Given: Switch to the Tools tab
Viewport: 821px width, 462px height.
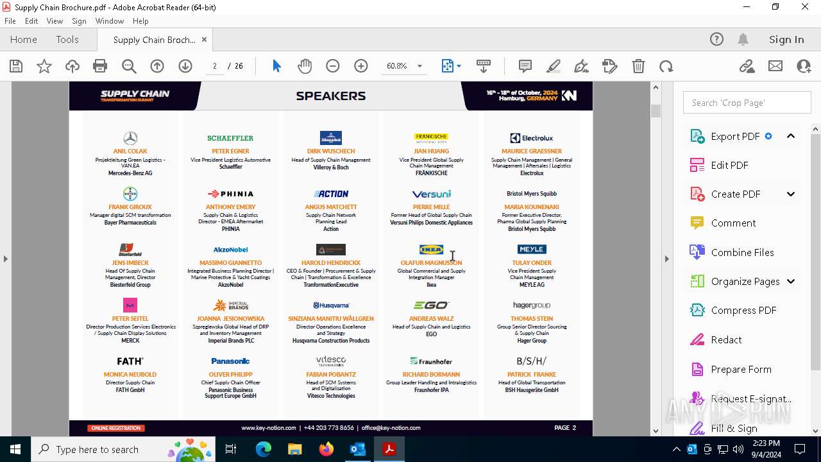Looking at the screenshot, I should point(67,39).
